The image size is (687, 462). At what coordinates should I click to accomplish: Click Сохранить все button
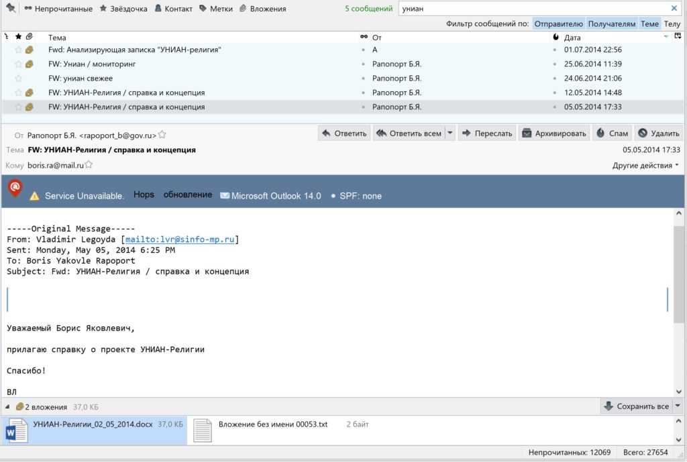(x=636, y=406)
